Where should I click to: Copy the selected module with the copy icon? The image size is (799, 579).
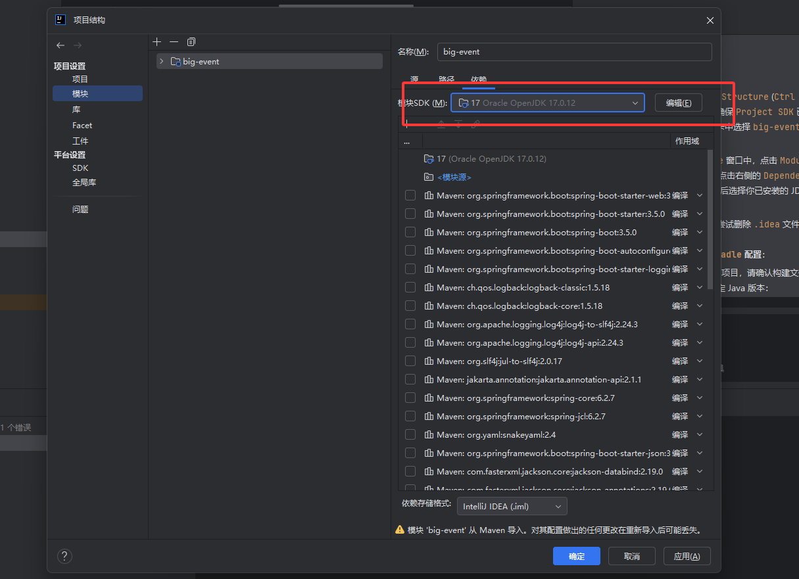click(191, 42)
